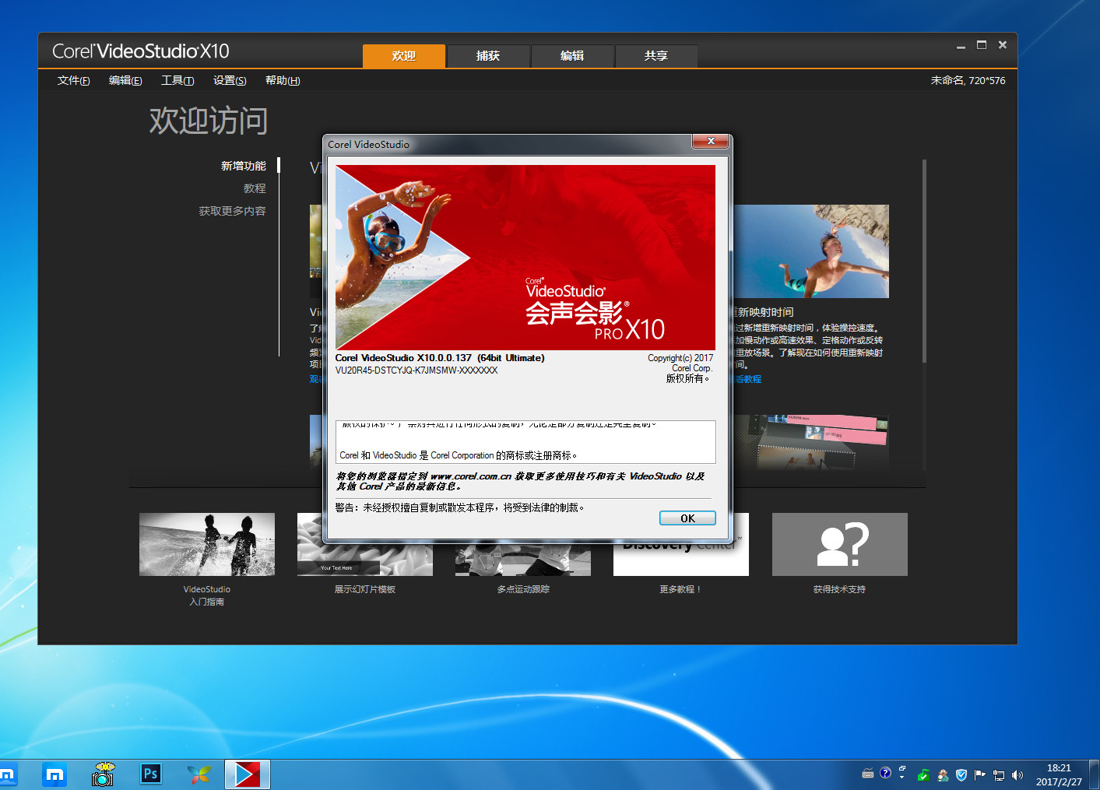Open the VideoStudio 入门指南 thumbnail
Screen dimensions: 1100x790
[x=207, y=544]
